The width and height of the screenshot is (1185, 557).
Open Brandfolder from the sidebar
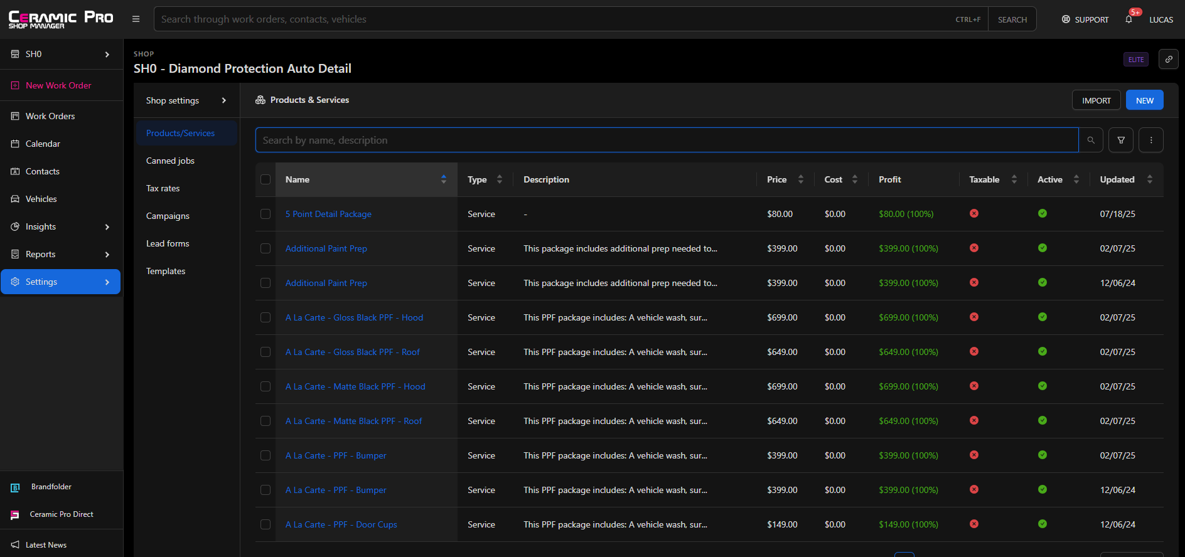[x=51, y=487]
